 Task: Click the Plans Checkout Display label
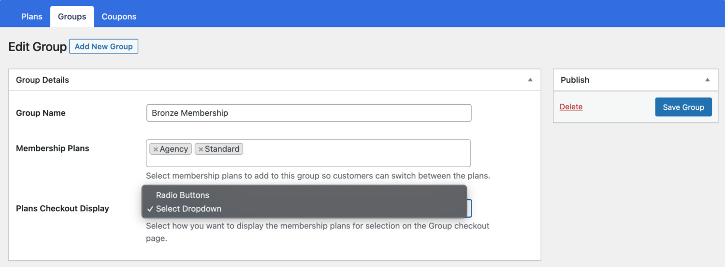click(62, 209)
